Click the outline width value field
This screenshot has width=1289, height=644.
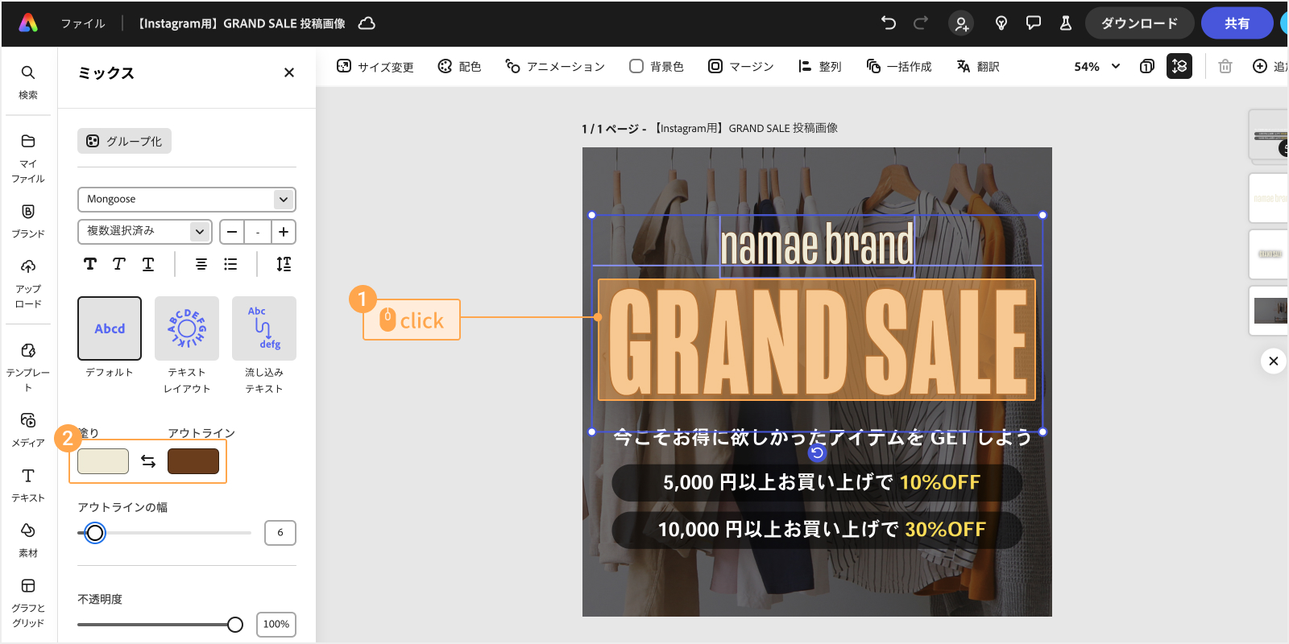280,533
